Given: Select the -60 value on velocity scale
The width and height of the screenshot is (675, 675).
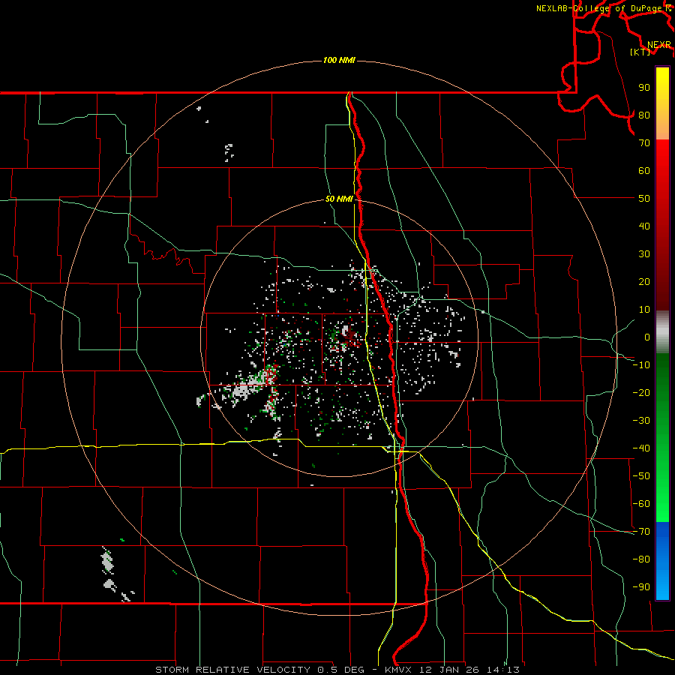Looking at the screenshot, I should (x=641, y=504).
